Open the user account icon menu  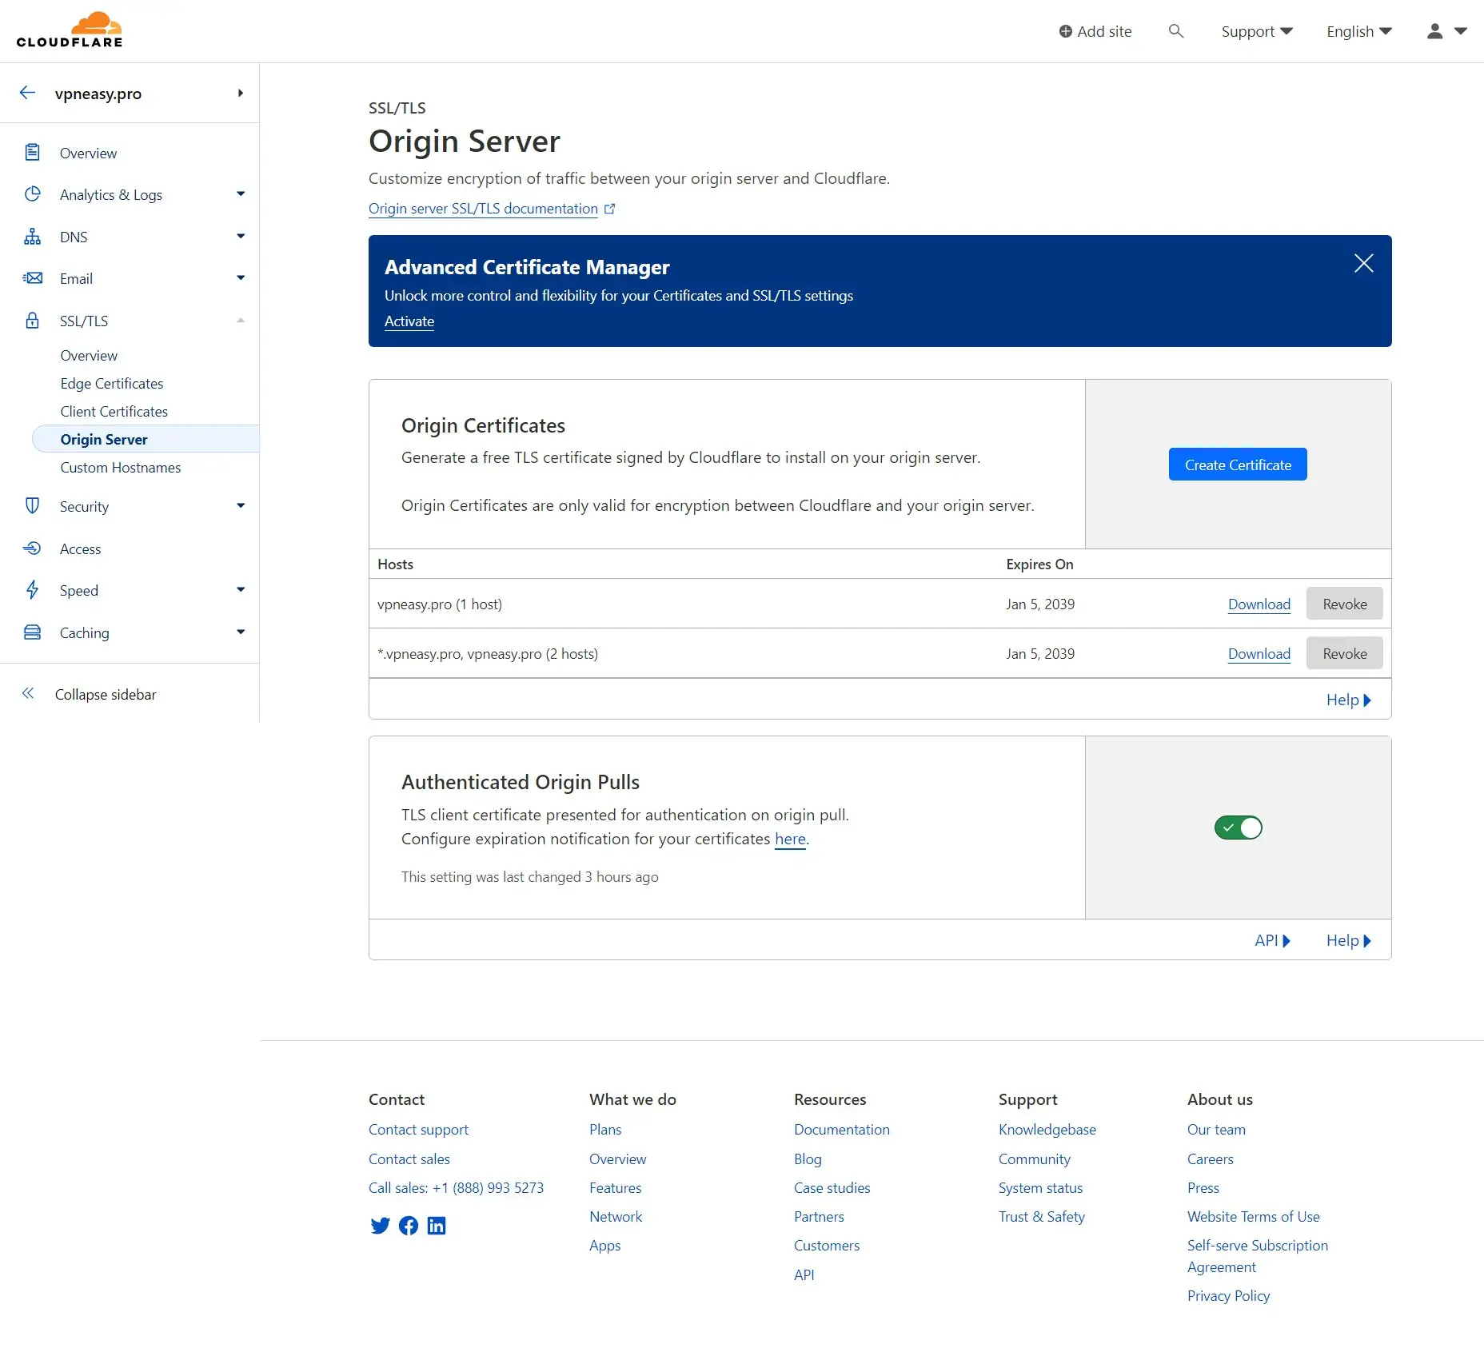click(1446, 31)
